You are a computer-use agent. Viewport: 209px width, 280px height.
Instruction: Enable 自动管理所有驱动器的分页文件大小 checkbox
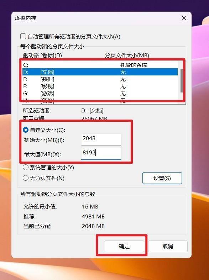[23, 36]
